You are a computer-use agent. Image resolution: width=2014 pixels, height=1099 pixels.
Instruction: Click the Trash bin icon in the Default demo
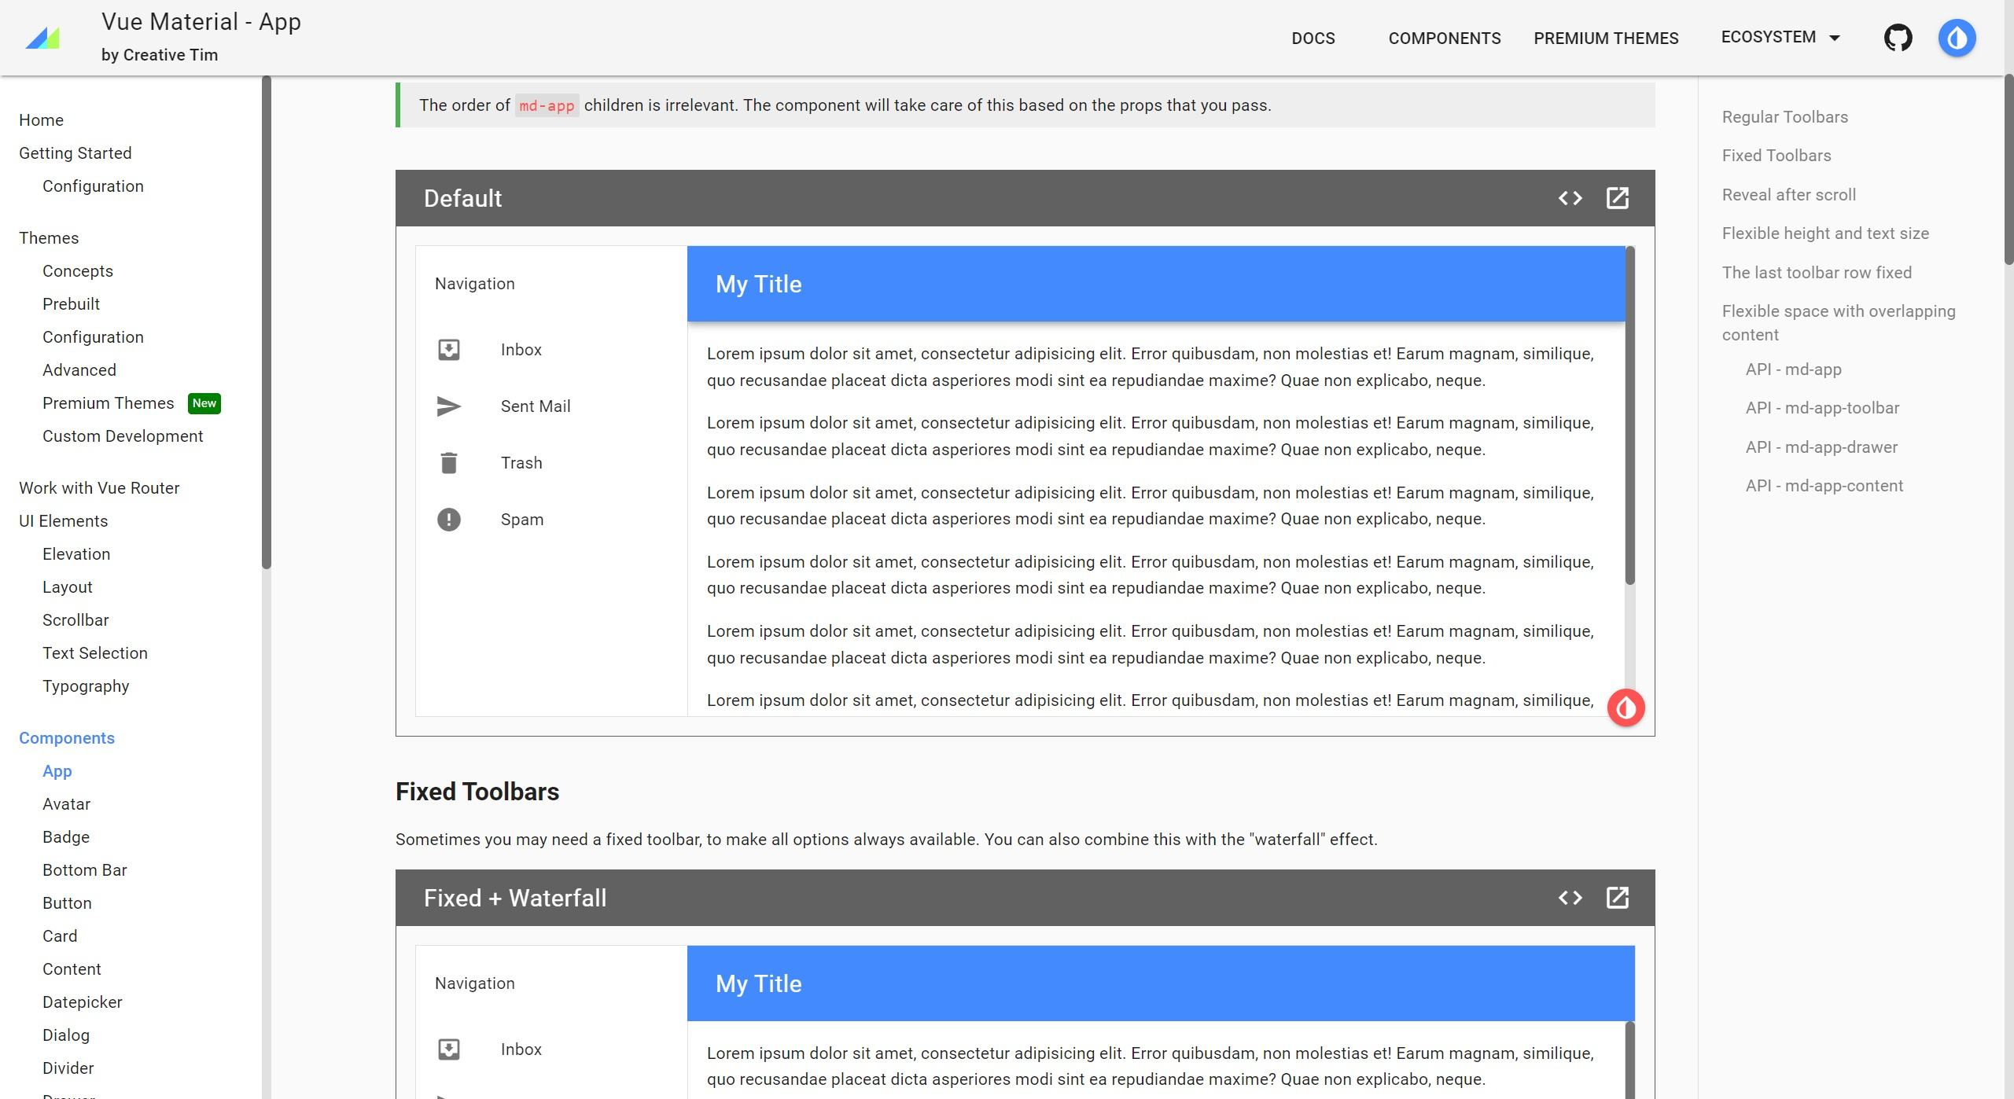coord(448,463)
